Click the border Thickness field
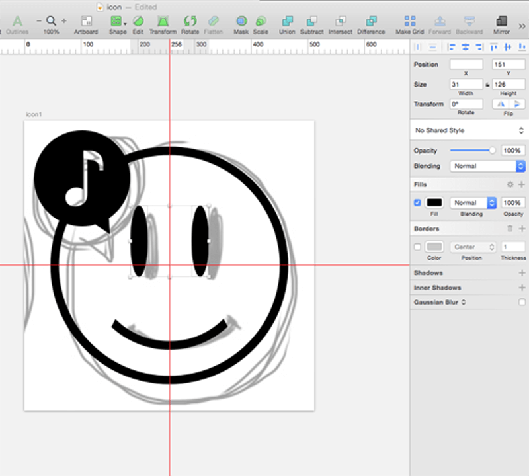The height and width of the screenshot is (476, 529). (513, 247)
